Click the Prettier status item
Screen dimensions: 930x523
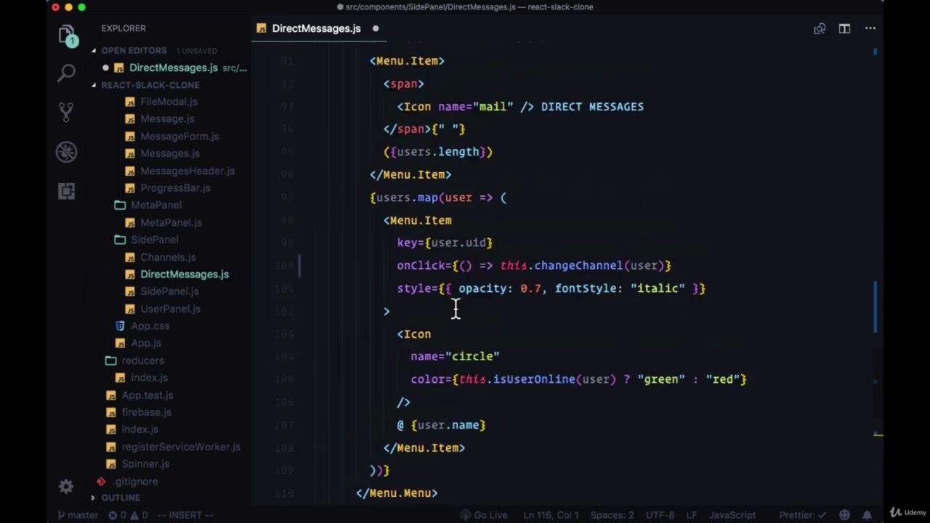[803, 515]
